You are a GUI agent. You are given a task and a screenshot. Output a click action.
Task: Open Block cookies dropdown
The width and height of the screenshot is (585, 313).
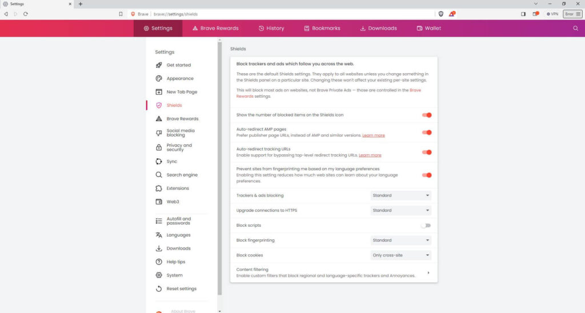pos(400,255)
